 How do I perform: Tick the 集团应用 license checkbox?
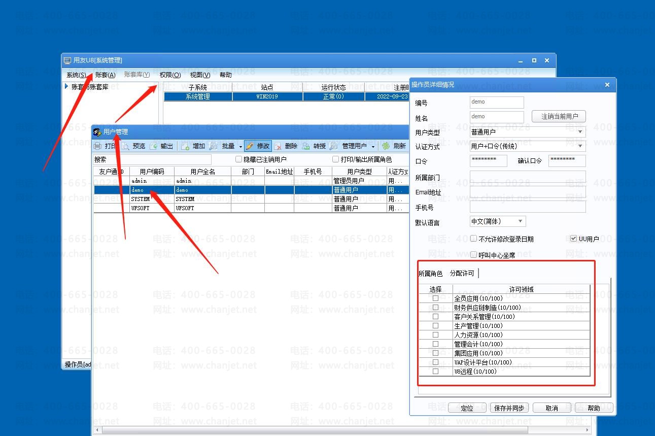[x=435, y=353]
